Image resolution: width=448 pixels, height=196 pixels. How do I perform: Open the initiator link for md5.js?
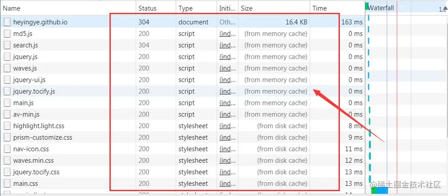[x=227, y=34]
